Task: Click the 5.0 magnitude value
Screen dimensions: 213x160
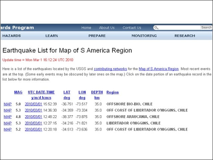Action: (18, 104)
